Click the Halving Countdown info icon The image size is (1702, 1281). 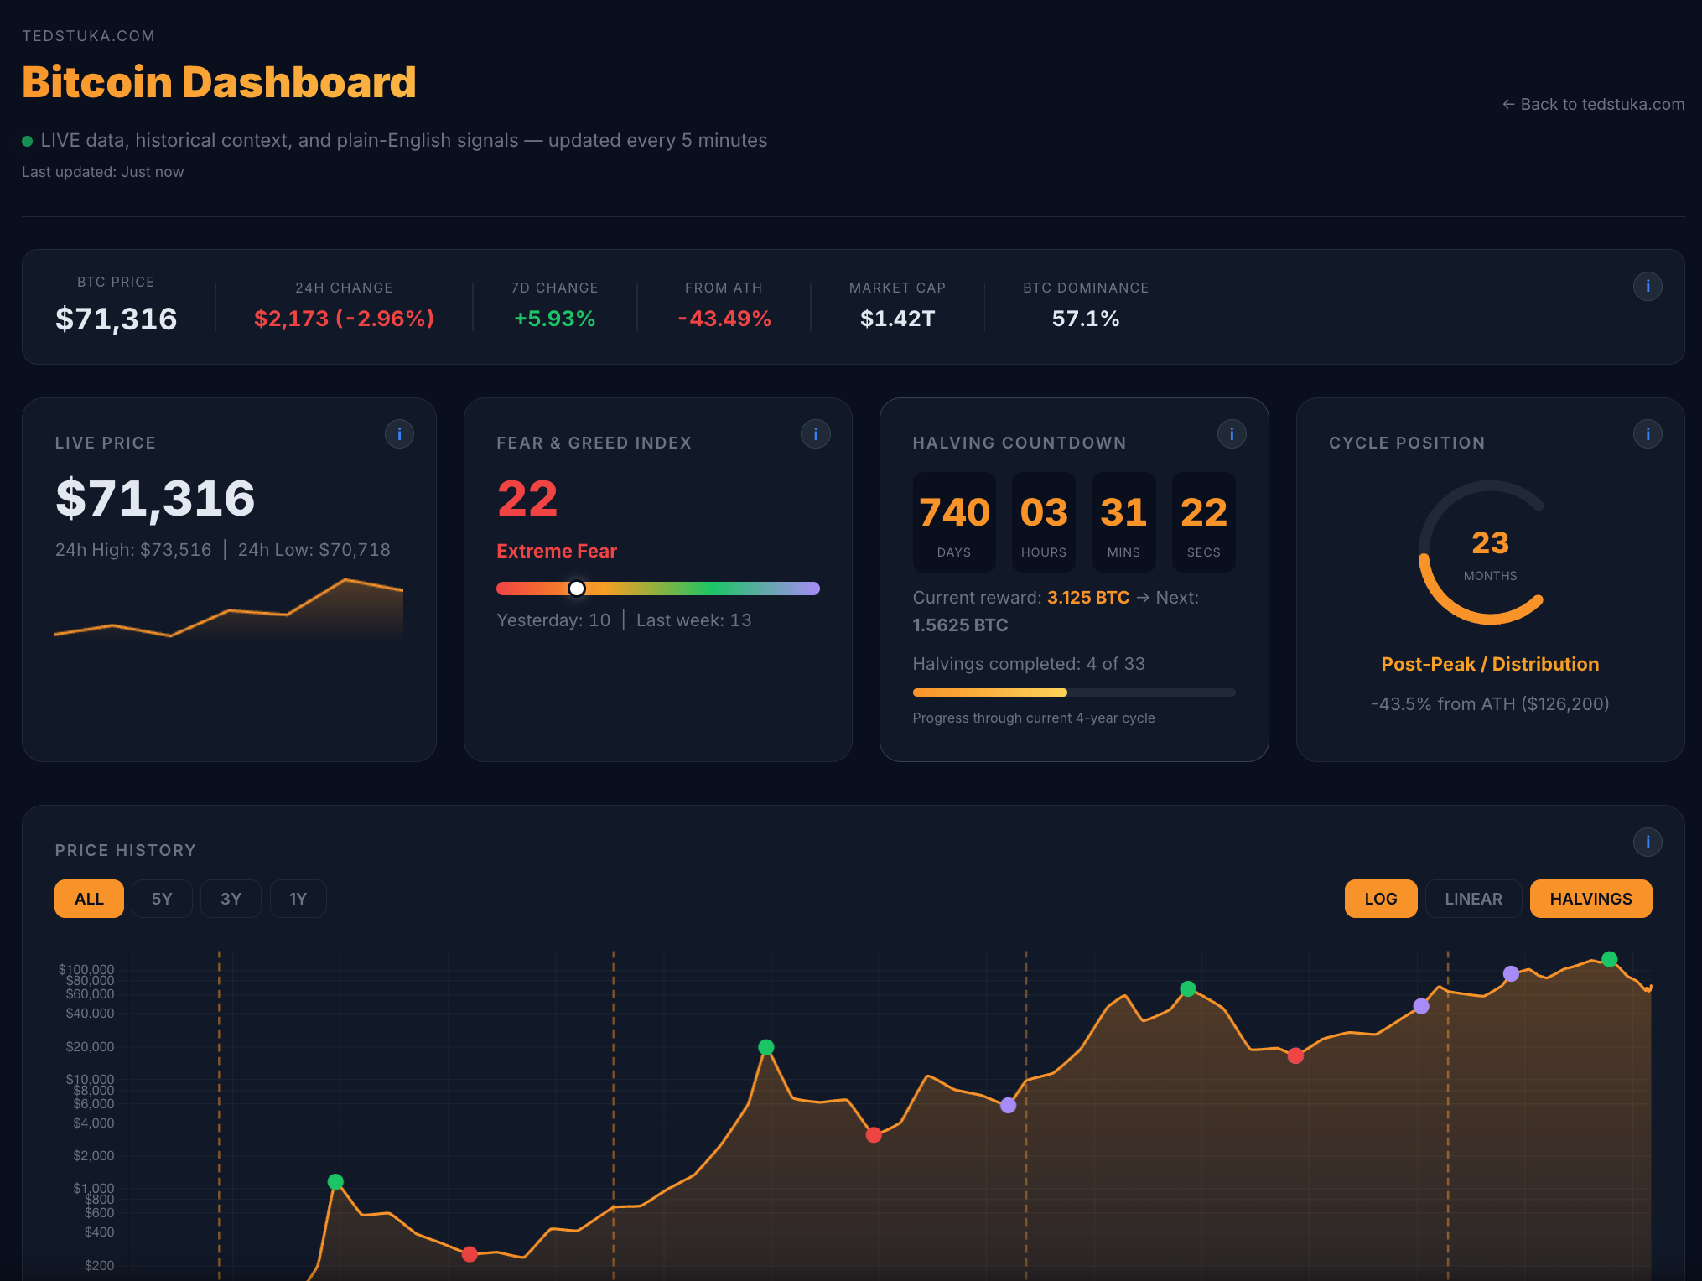(x=1231, y=433)
